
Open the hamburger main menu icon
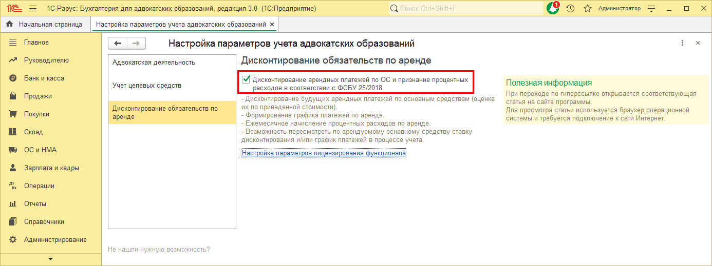click(33, 9)
